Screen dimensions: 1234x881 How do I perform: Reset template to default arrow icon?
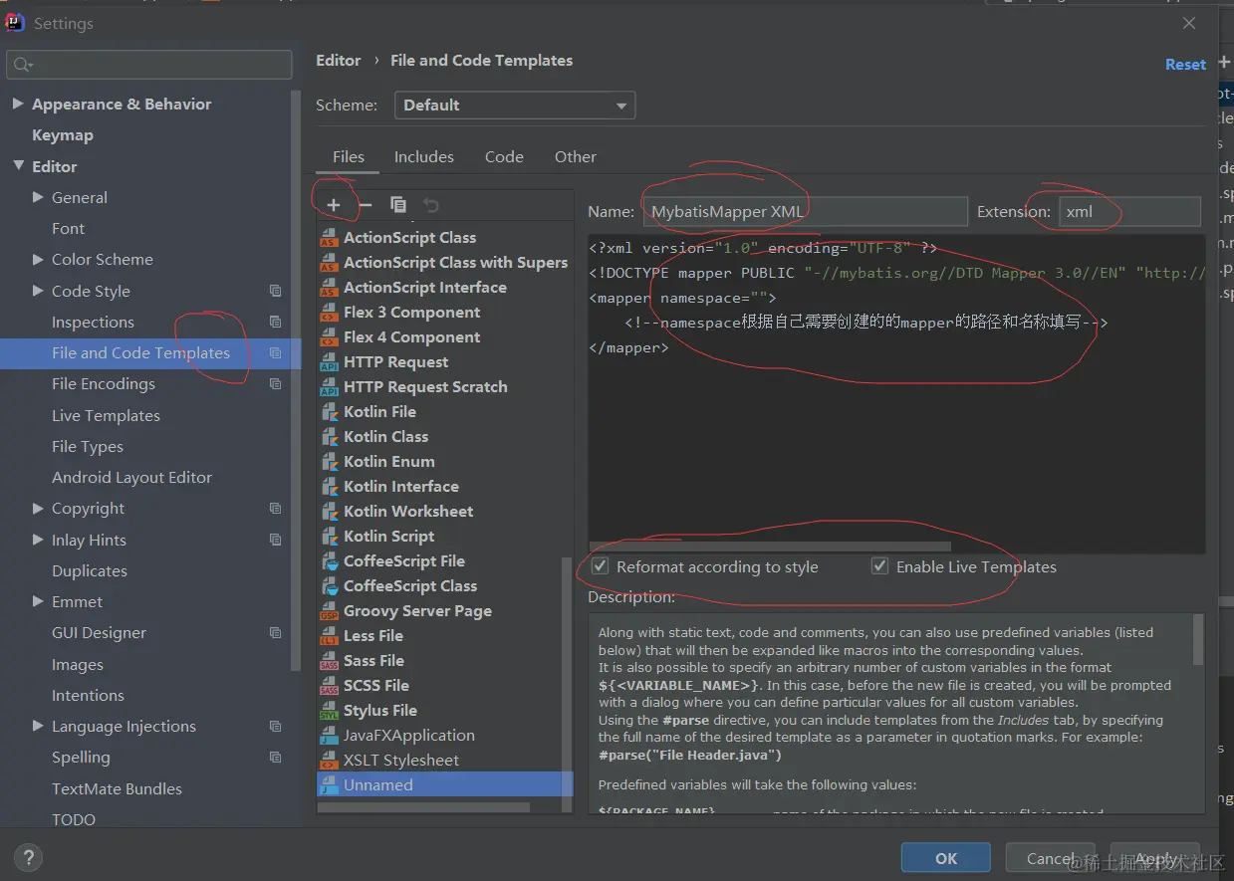pyautogui.click(x=430, y=205)
